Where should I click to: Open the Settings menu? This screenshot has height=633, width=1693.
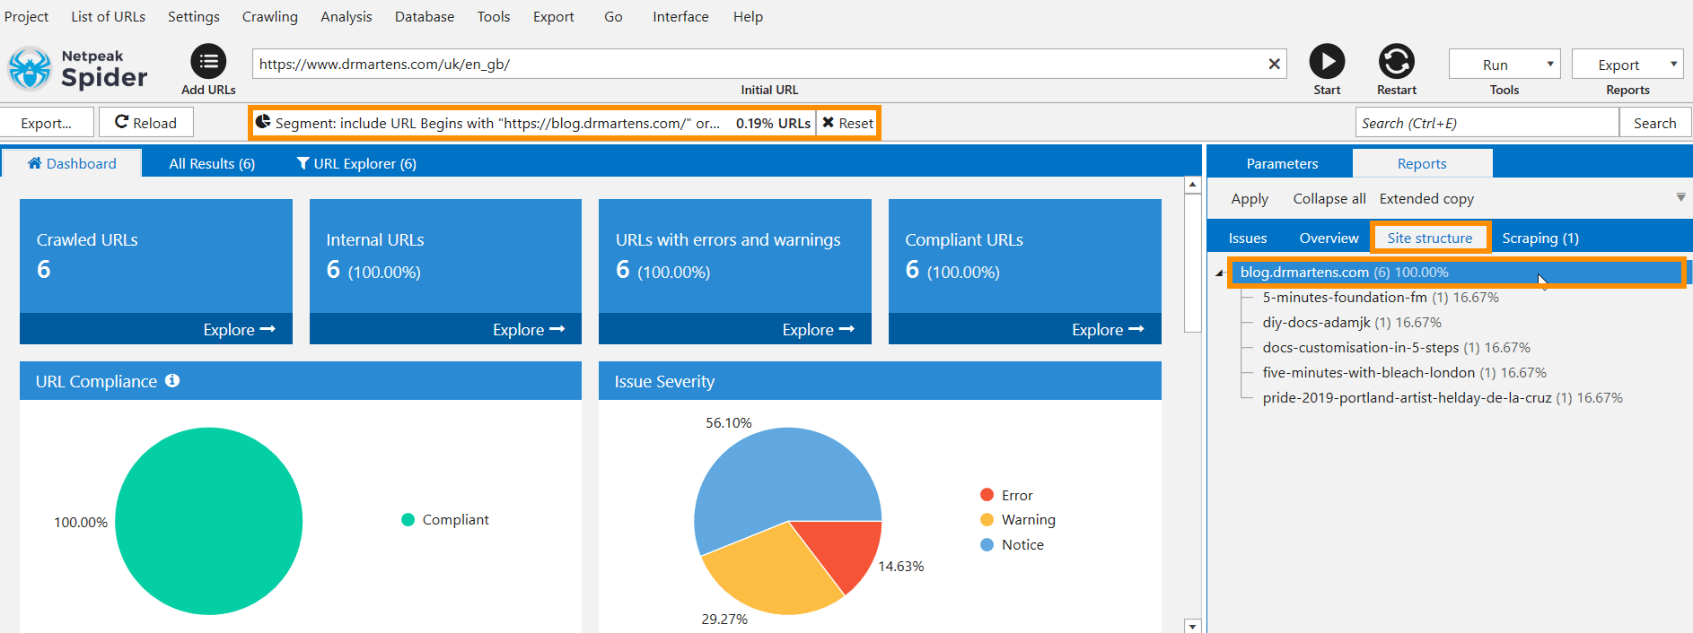[194, 16]
